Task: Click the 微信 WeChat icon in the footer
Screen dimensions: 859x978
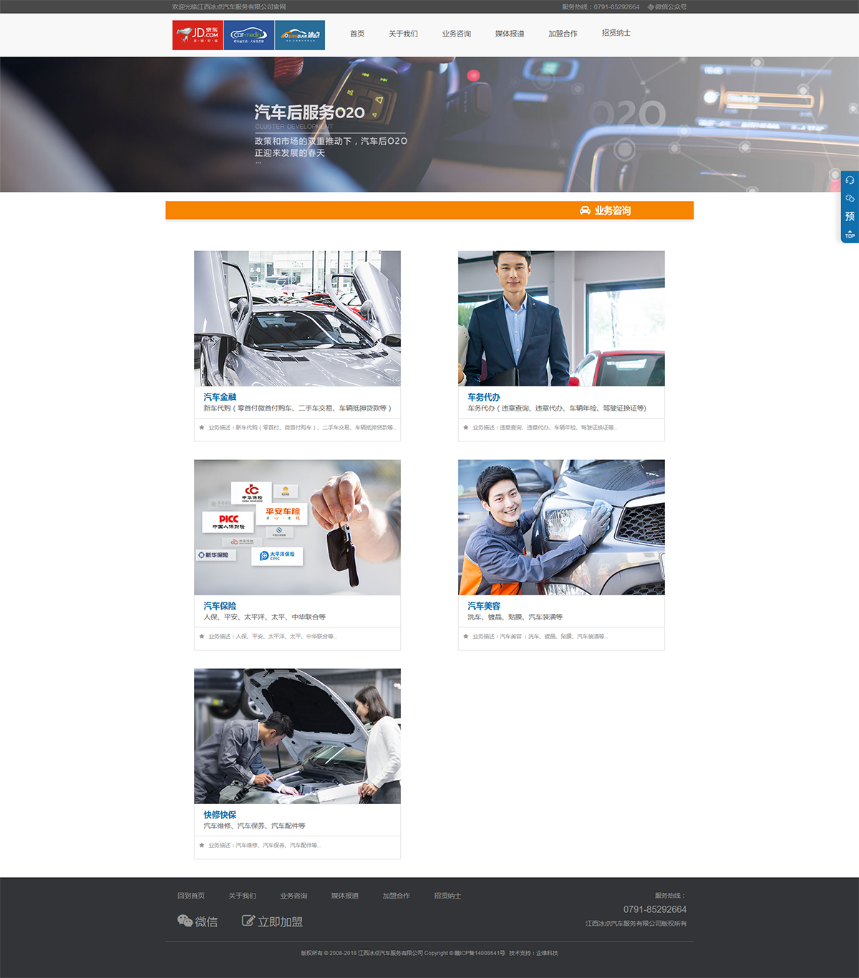Action: click(185, 921)
